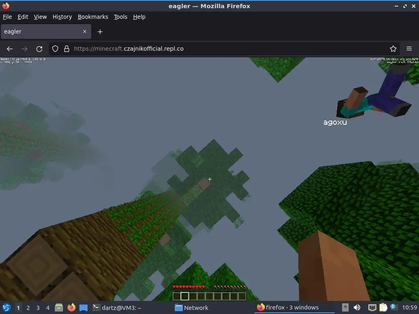This screenshot has height=314, width=419.
Task: Open the Help menu
Action: (139, 17)
